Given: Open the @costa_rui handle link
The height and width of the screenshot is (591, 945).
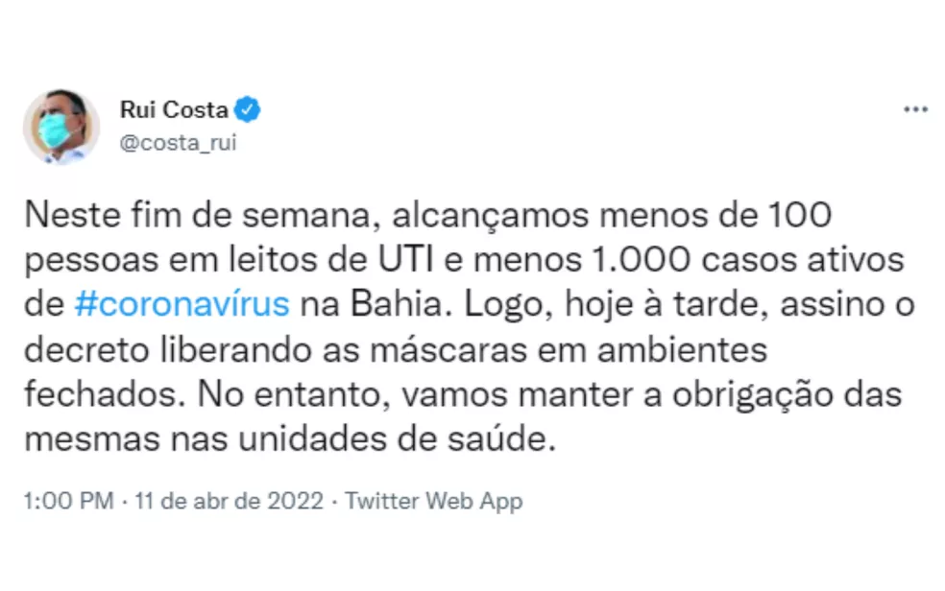Looking at the screenshot, I should [x=178, y=143].
